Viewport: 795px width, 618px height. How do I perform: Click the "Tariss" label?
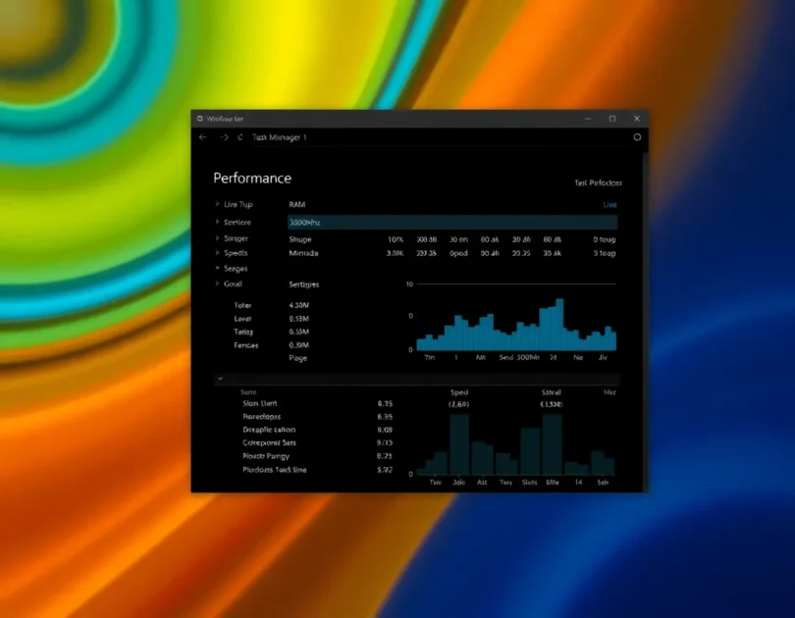[x=243, y=332]
